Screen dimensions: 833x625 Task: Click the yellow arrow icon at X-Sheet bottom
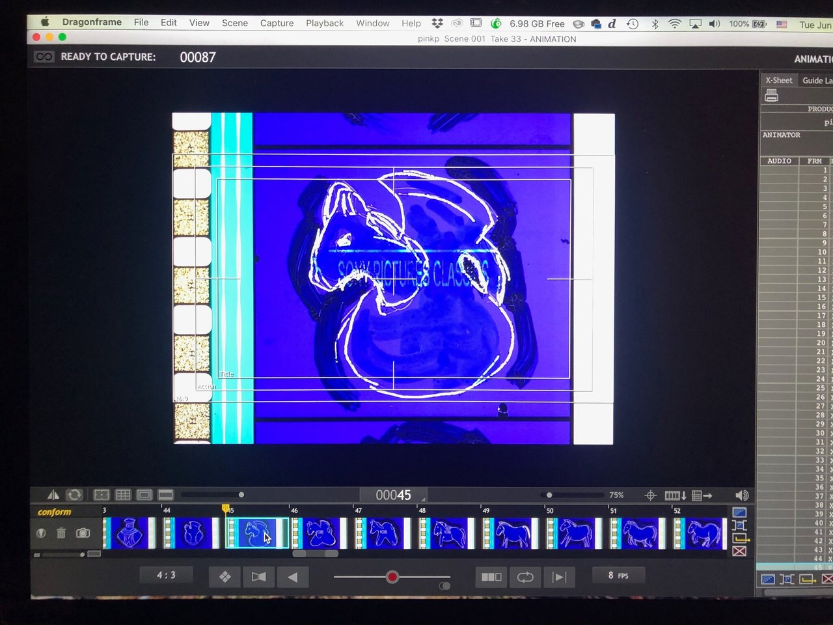[808, 579]
